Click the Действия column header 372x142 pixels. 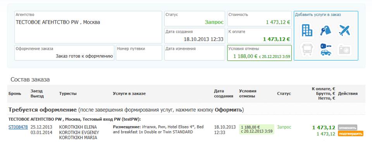(348, 94)
